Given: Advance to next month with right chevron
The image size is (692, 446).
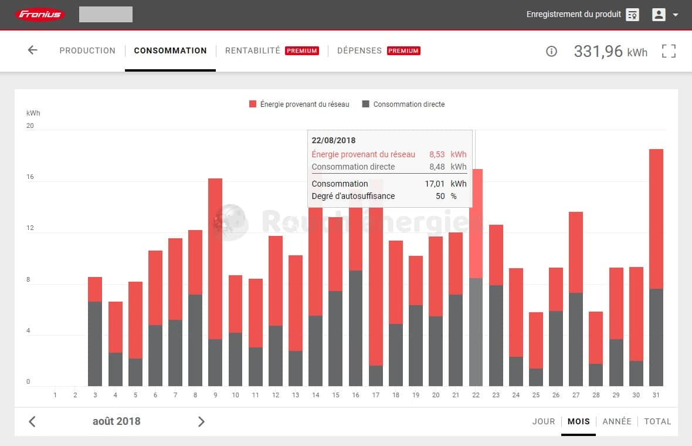Looking at the screenshot, I should click(x=201, y=421).
